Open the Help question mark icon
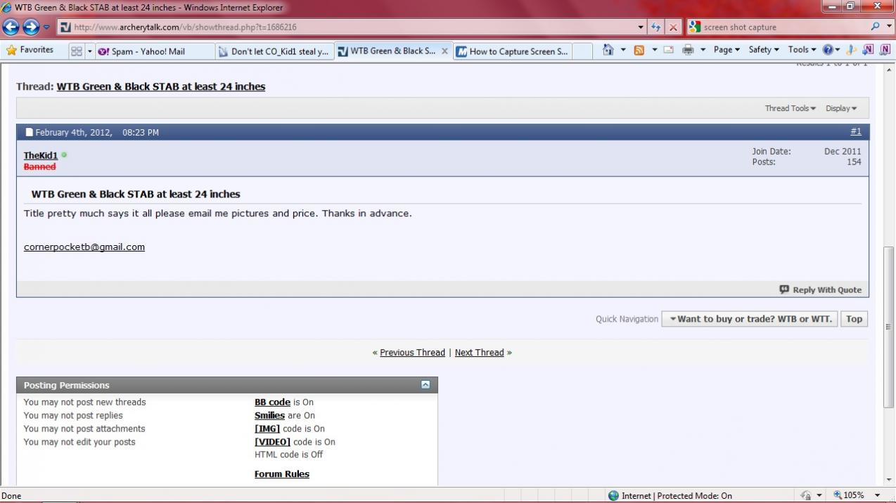The image size is (896, 503). pos(828,50)
